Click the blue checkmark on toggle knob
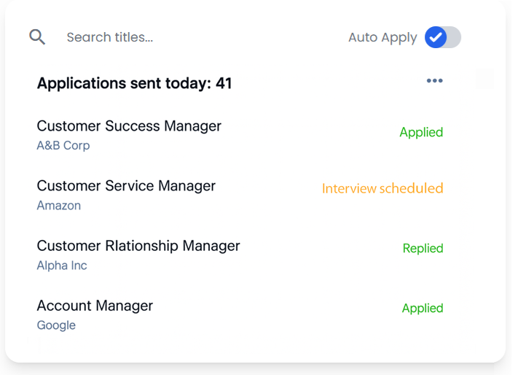 (x=436, y=37)
